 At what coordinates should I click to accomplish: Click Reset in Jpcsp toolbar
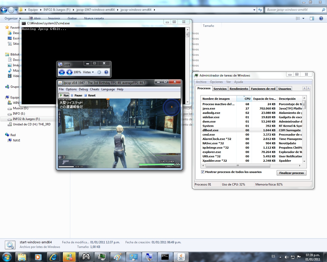pos(90,95)
